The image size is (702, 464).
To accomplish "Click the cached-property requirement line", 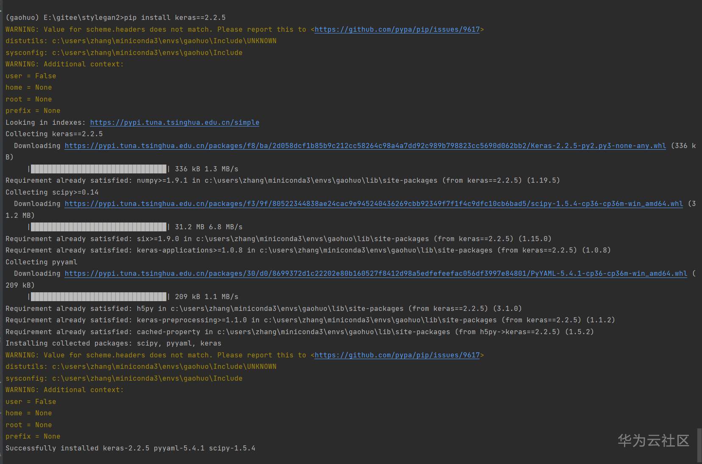I will [299, 332].
